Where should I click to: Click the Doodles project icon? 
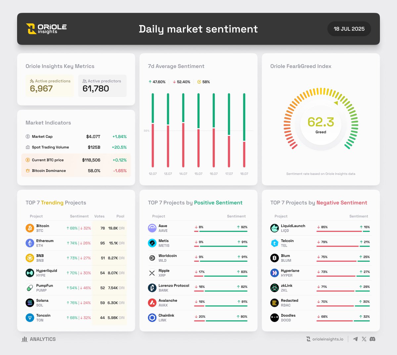275,318
